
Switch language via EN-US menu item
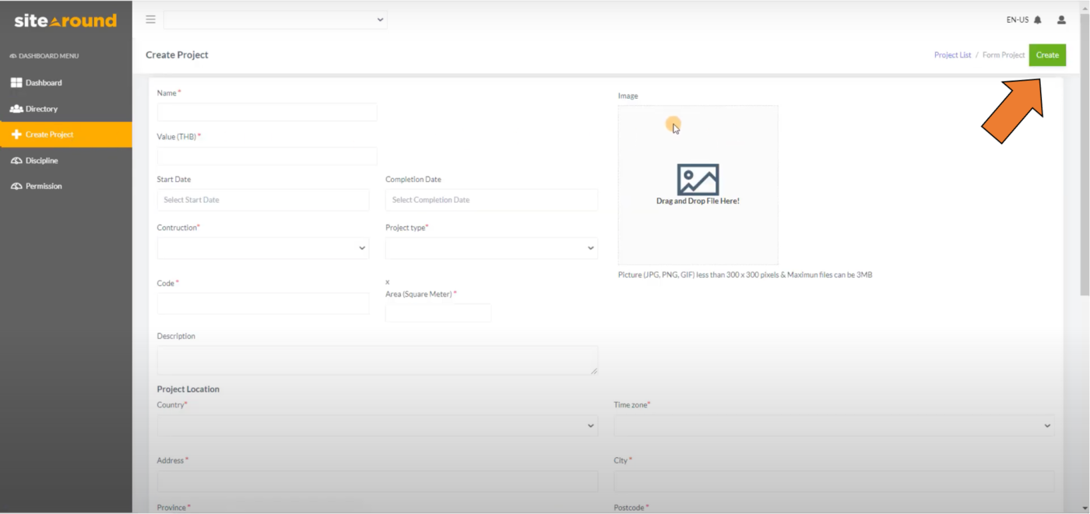pyautogui.click(x=1016, y=19)
